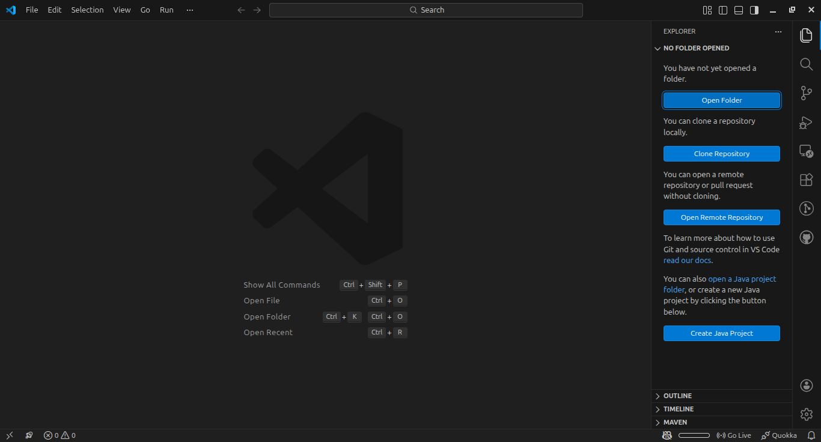Click the Clone Repository button
This screenshot has height=442, width=821.
(722, 154)
